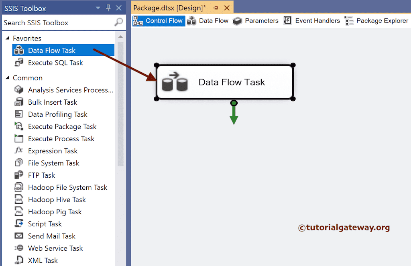Viewport: 411px width, 266px height.
Task: Select the Bulk Insert Task icon
Action: tap(20, 102)
